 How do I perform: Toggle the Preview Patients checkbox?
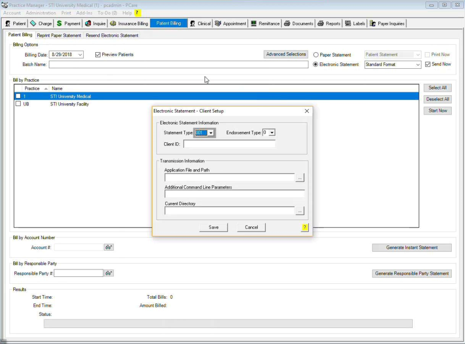pyautogui.click(x=98, y=55)
